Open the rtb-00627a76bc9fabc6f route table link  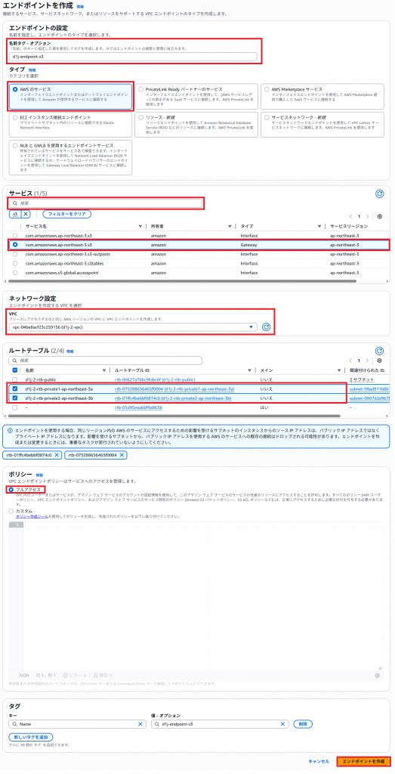click(155, 379)
